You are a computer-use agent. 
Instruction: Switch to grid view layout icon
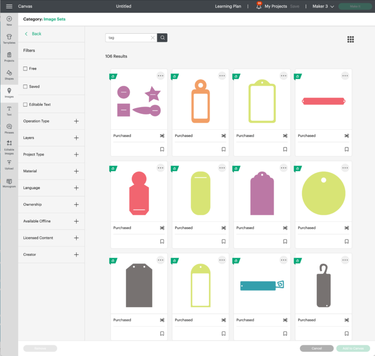(x=351, y=39)
